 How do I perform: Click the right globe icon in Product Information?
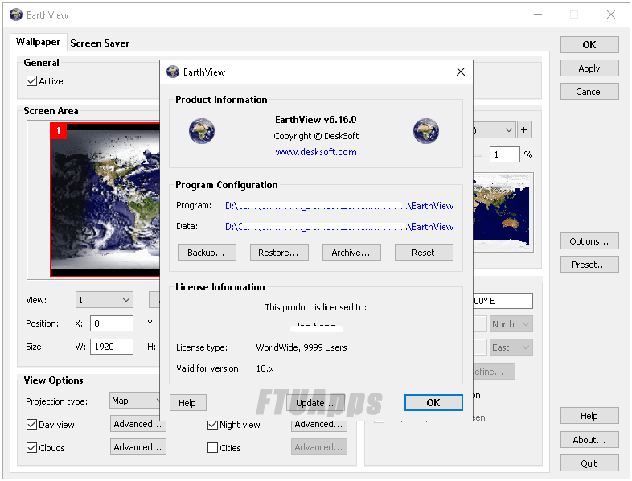pyautogui.click(x=425, y=130)
